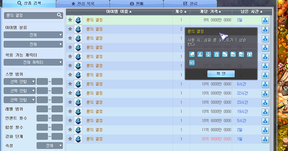The height and width of the screenshot is (151, 288).
Task: Sort by the 남은 시간 column header
Action: pyautogui.click(x=252, y=12)
